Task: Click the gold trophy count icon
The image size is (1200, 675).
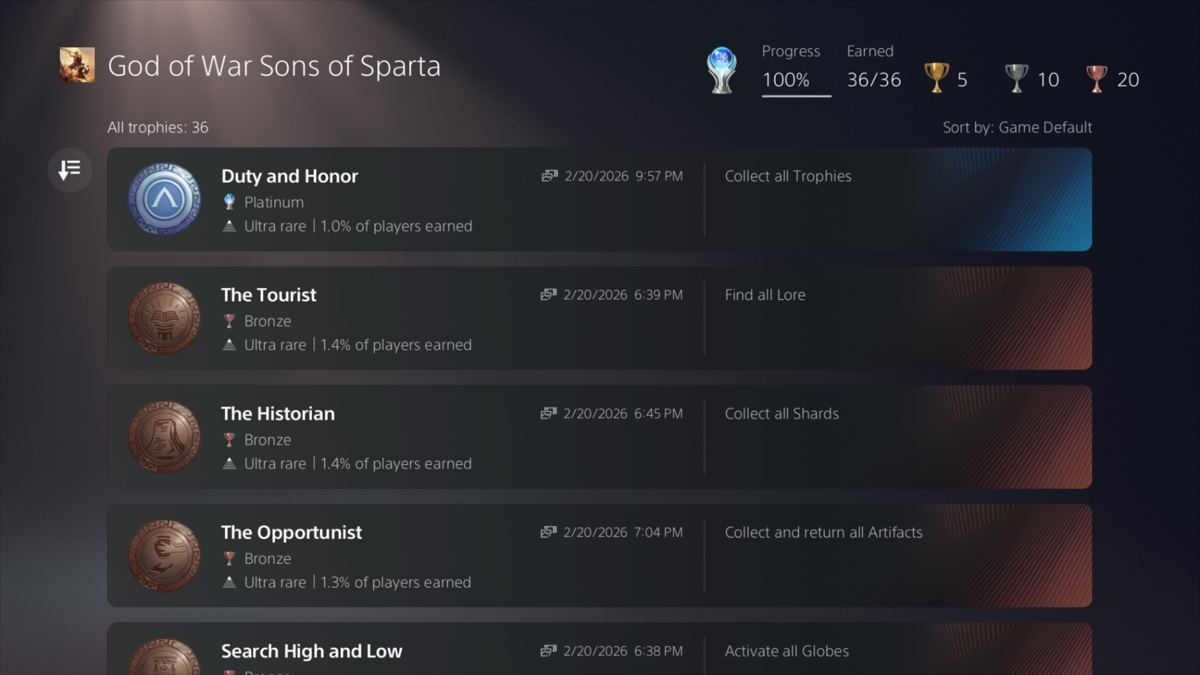Action: point(936,79)
